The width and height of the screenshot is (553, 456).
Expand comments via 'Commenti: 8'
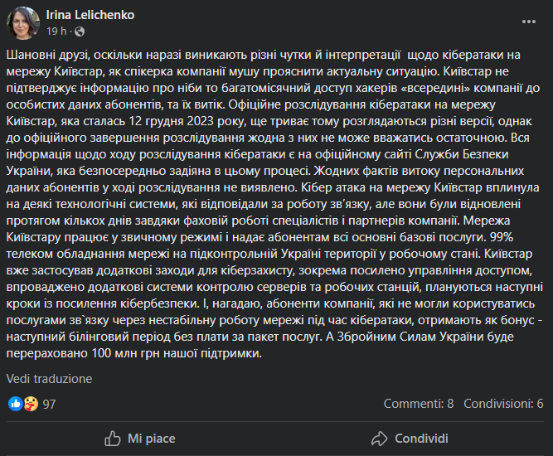pos(419,404)
